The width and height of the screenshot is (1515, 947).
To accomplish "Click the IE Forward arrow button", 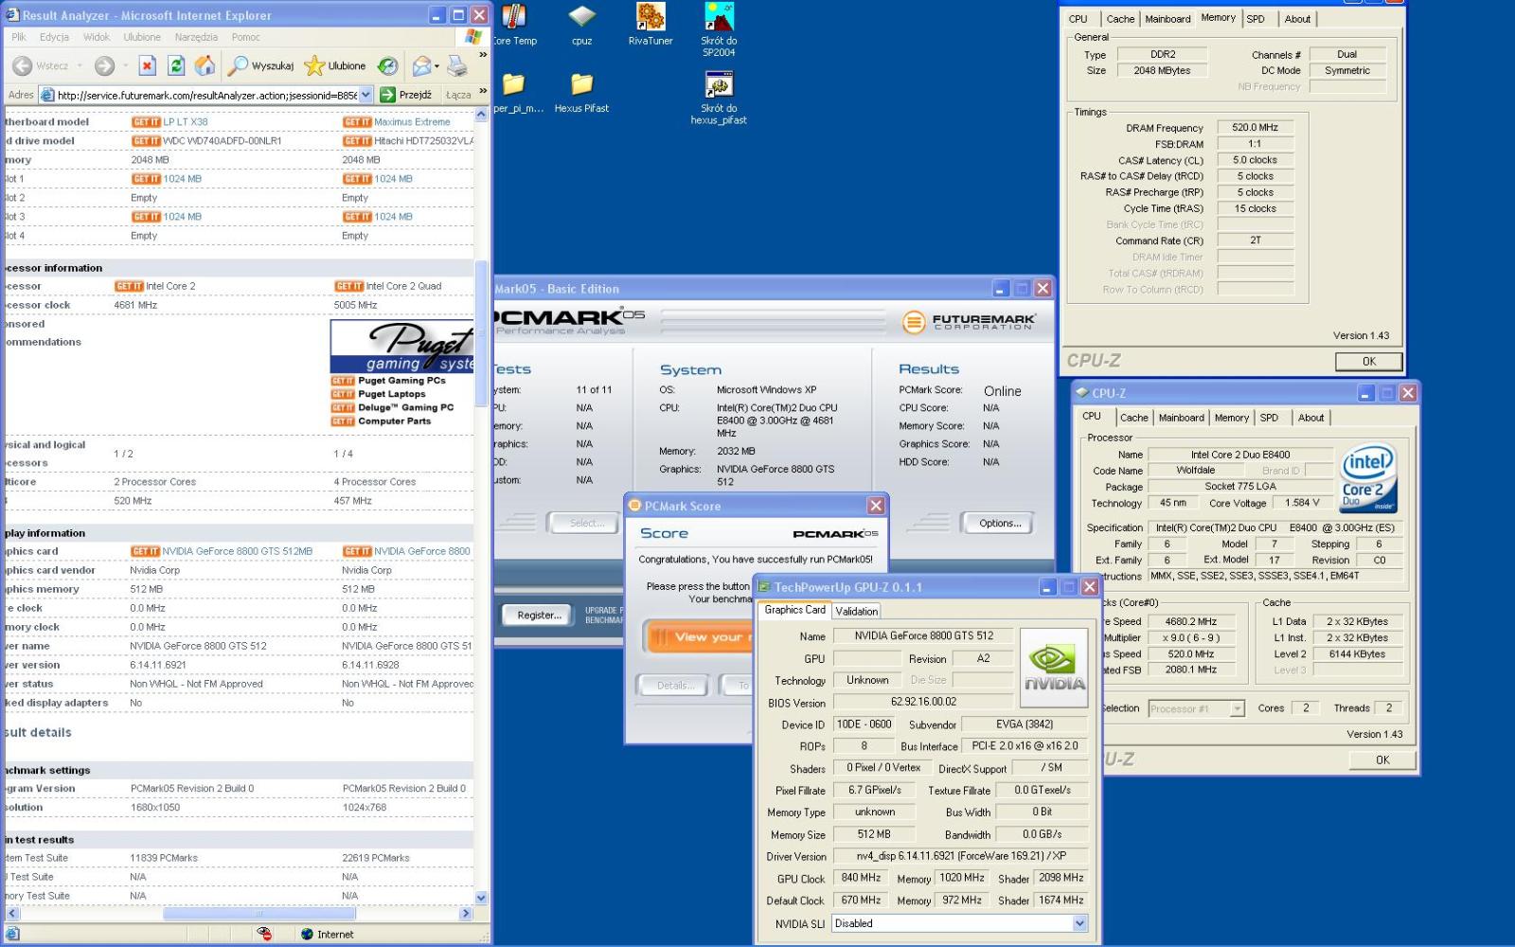I will coord(105,65).
